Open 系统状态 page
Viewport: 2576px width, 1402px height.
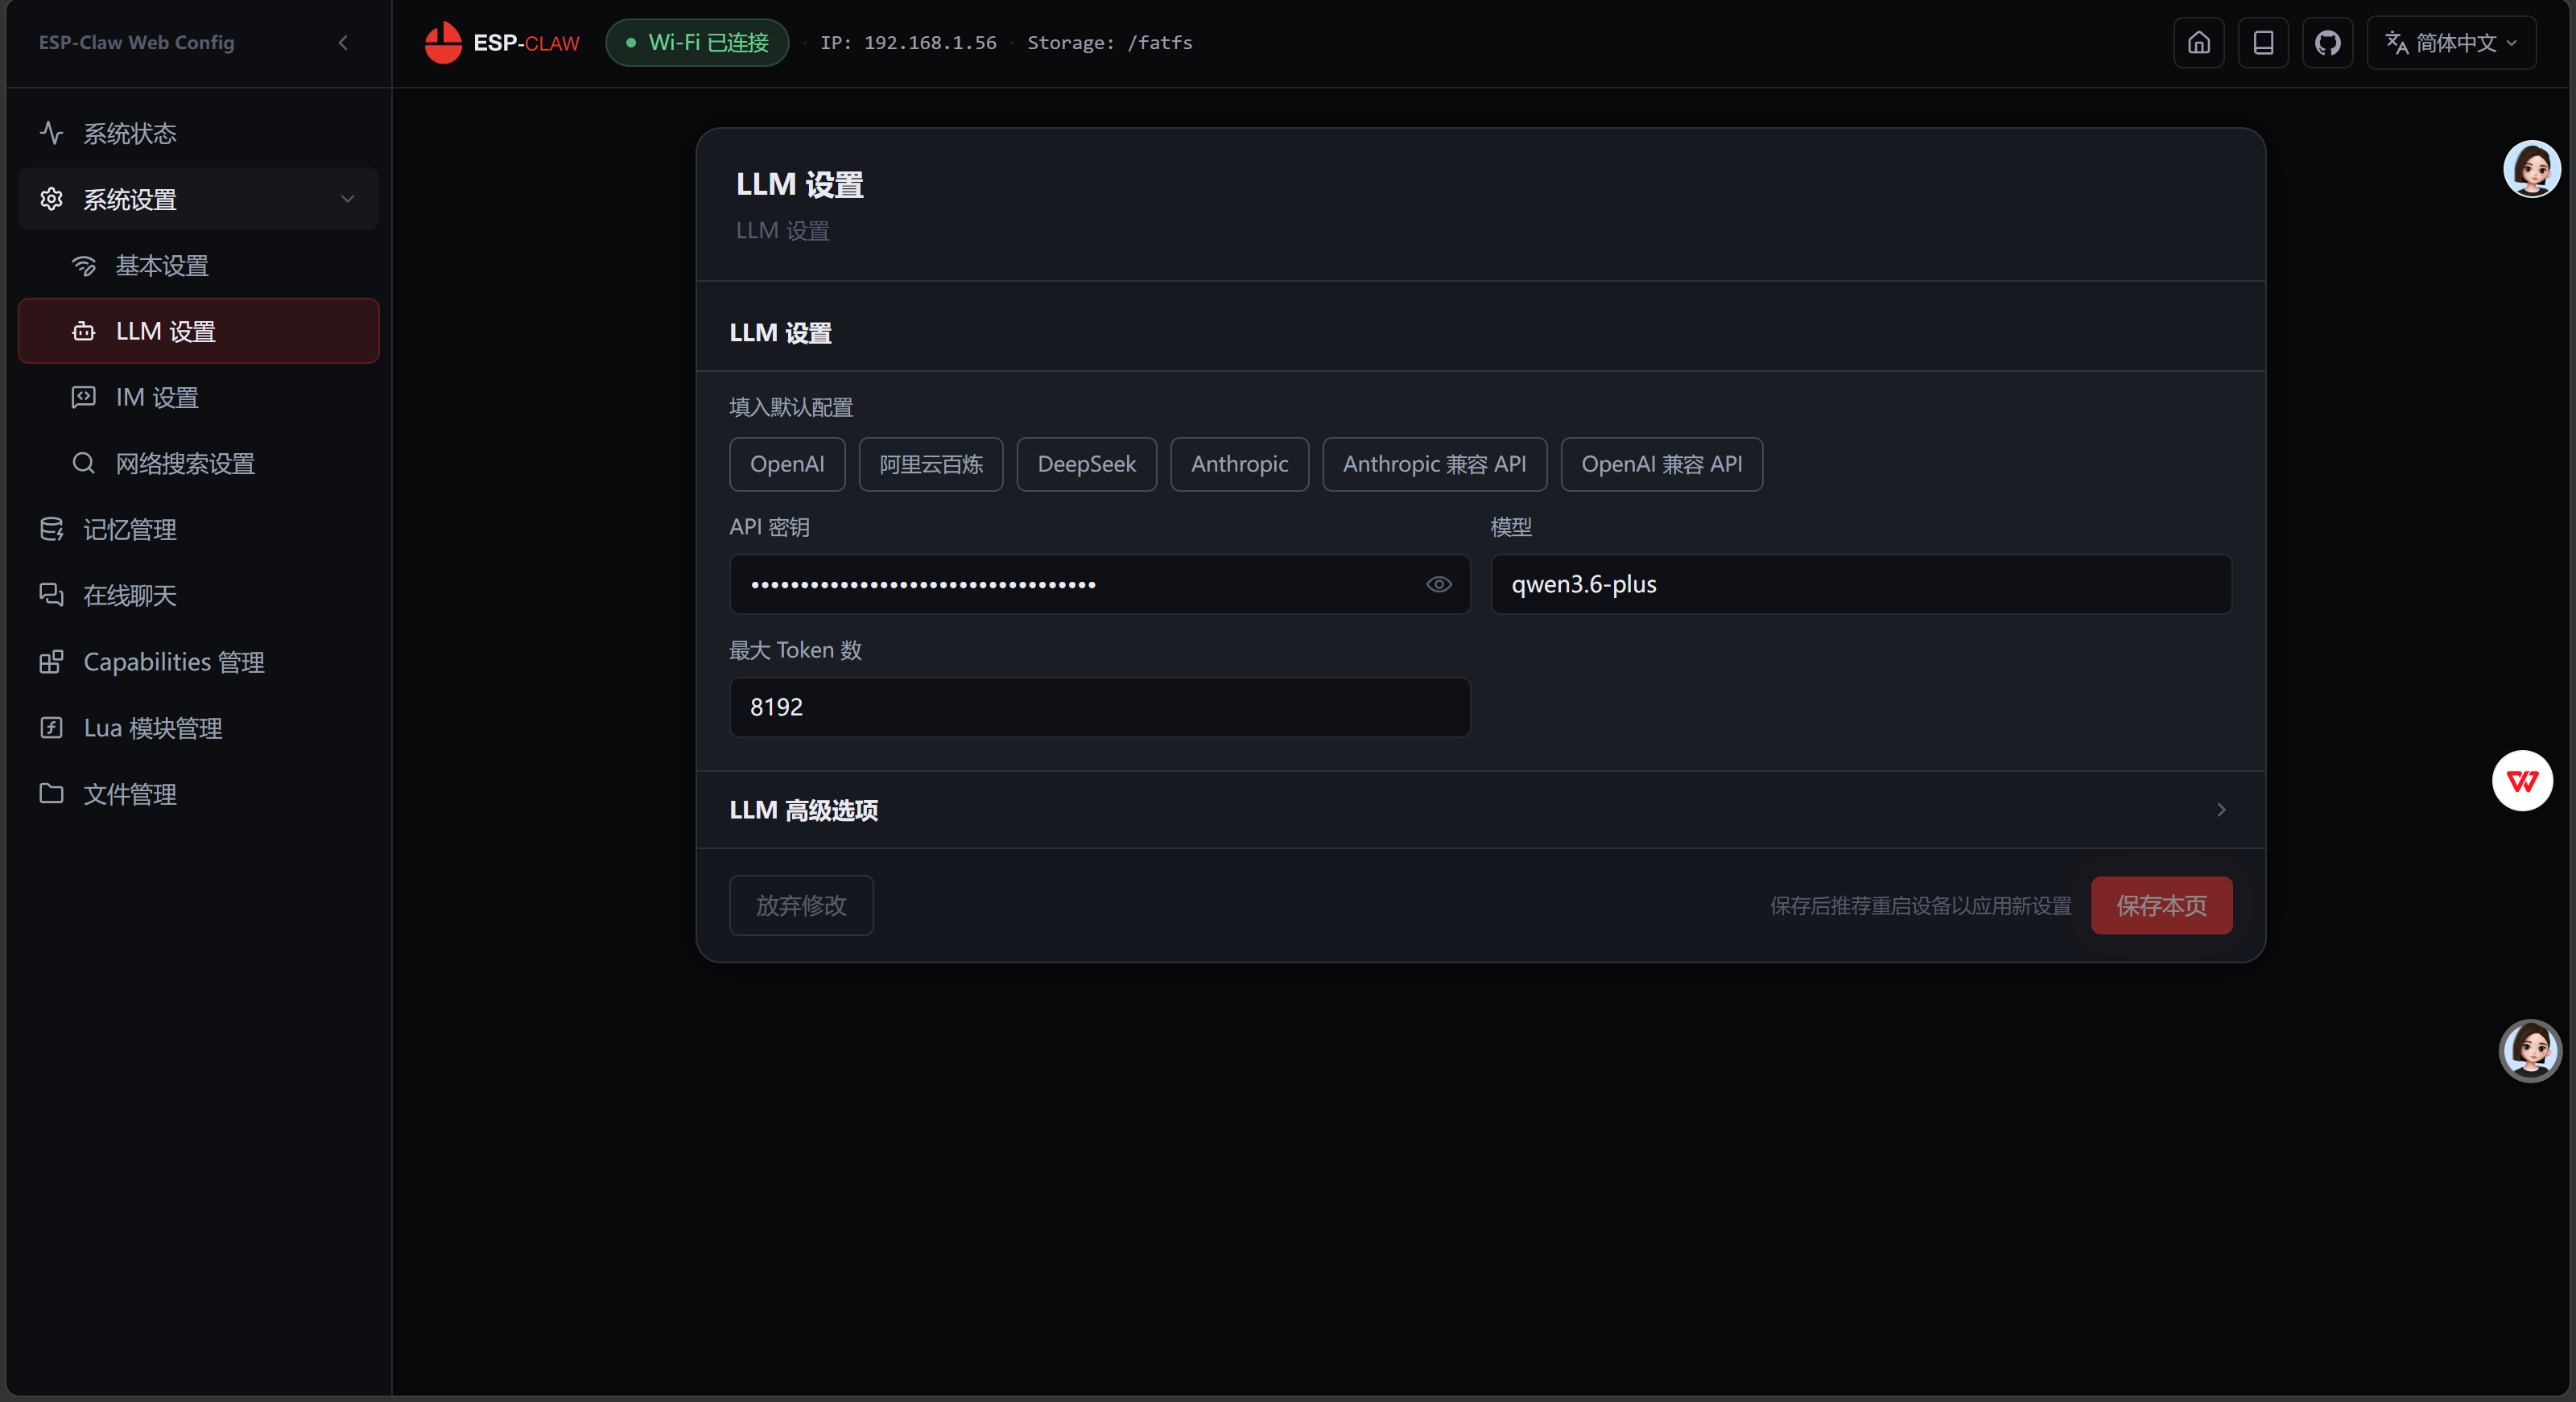[x=198, y=133]
